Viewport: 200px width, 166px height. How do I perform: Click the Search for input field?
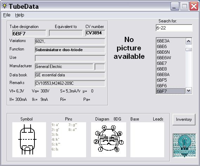[x=174, y=28]
